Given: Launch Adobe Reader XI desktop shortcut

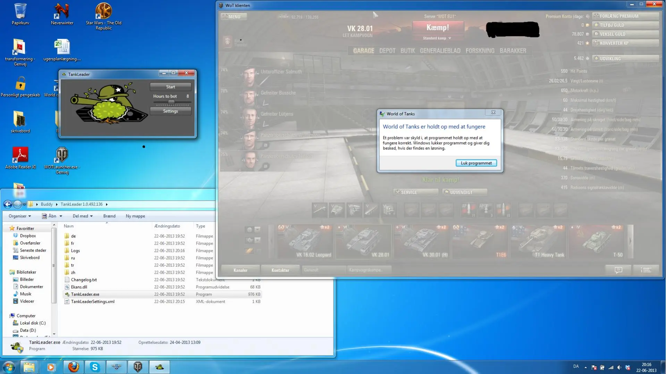Looking at the screenshot, I should [20, 158].
